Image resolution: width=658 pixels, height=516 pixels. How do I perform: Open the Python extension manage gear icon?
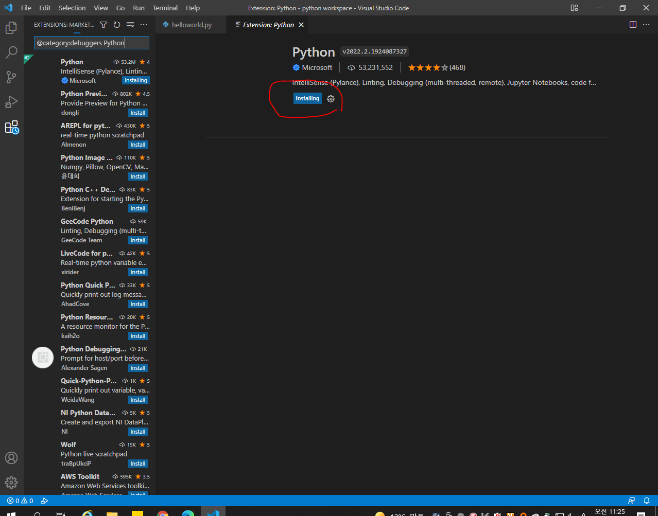331,99
